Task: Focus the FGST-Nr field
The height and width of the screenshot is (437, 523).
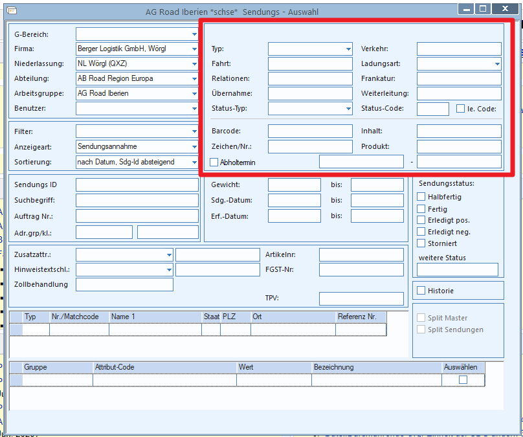Action: pos(361,270)
